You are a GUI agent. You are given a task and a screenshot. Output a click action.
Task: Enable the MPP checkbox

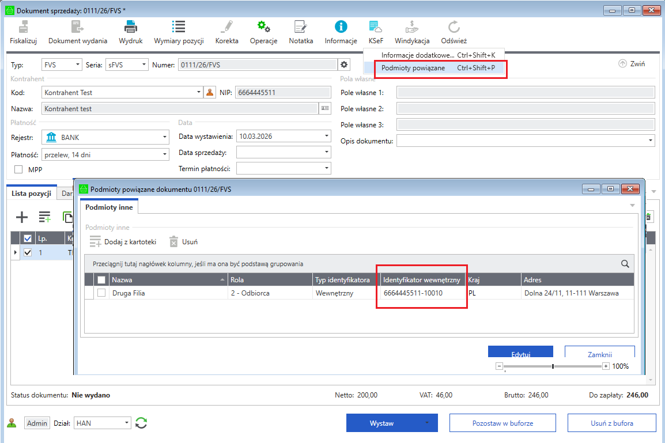18,169
